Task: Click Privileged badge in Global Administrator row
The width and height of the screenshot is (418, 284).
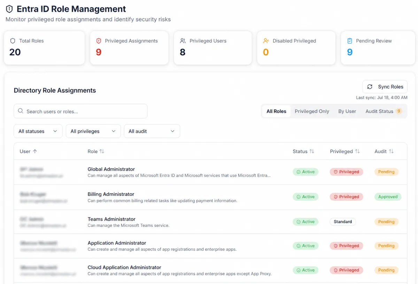Action: click(x=347, y=172)
